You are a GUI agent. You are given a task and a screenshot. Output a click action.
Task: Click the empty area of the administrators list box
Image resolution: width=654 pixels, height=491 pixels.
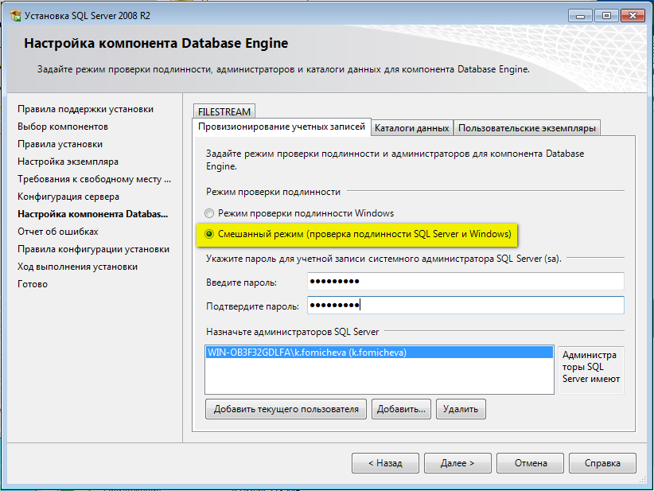tap(380, 376)
